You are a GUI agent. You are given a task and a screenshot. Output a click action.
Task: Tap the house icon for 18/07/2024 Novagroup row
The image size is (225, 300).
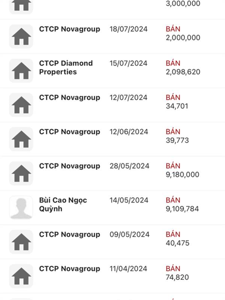coord(21,36)
